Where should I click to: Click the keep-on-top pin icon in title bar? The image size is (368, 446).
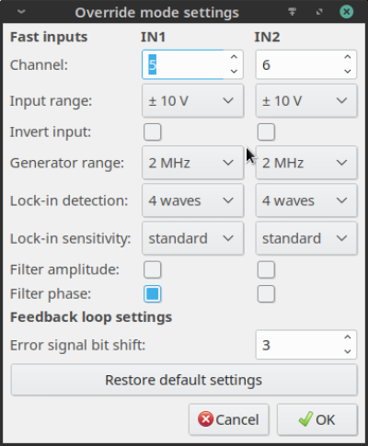coord(292,12)
